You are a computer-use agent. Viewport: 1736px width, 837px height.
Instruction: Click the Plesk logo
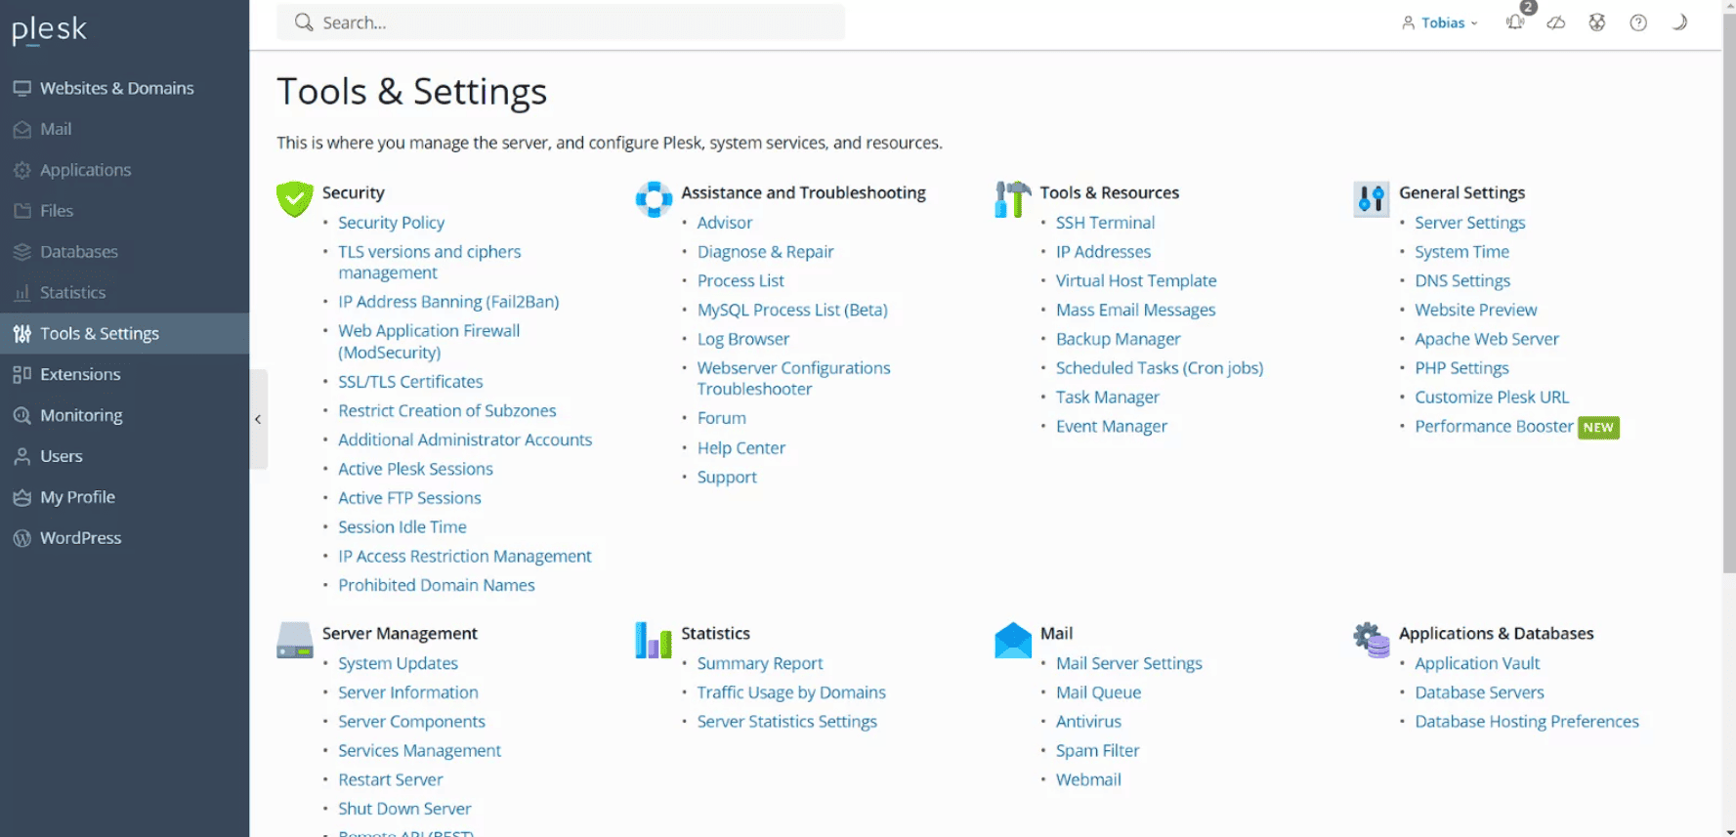(x=49, y=30)
